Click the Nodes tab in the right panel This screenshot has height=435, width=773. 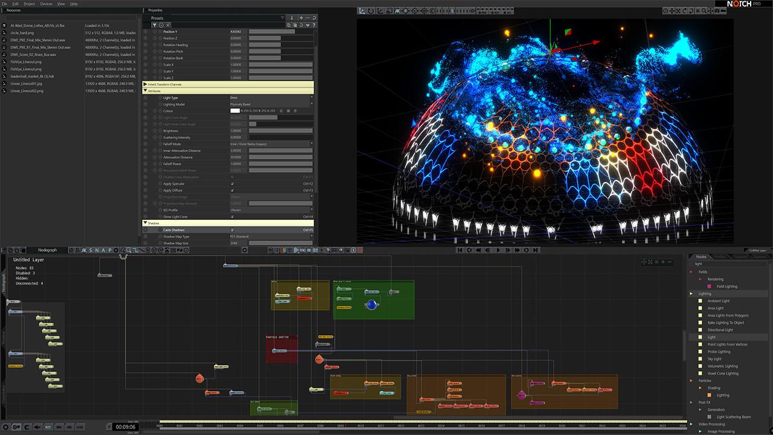tap(701, 257)
